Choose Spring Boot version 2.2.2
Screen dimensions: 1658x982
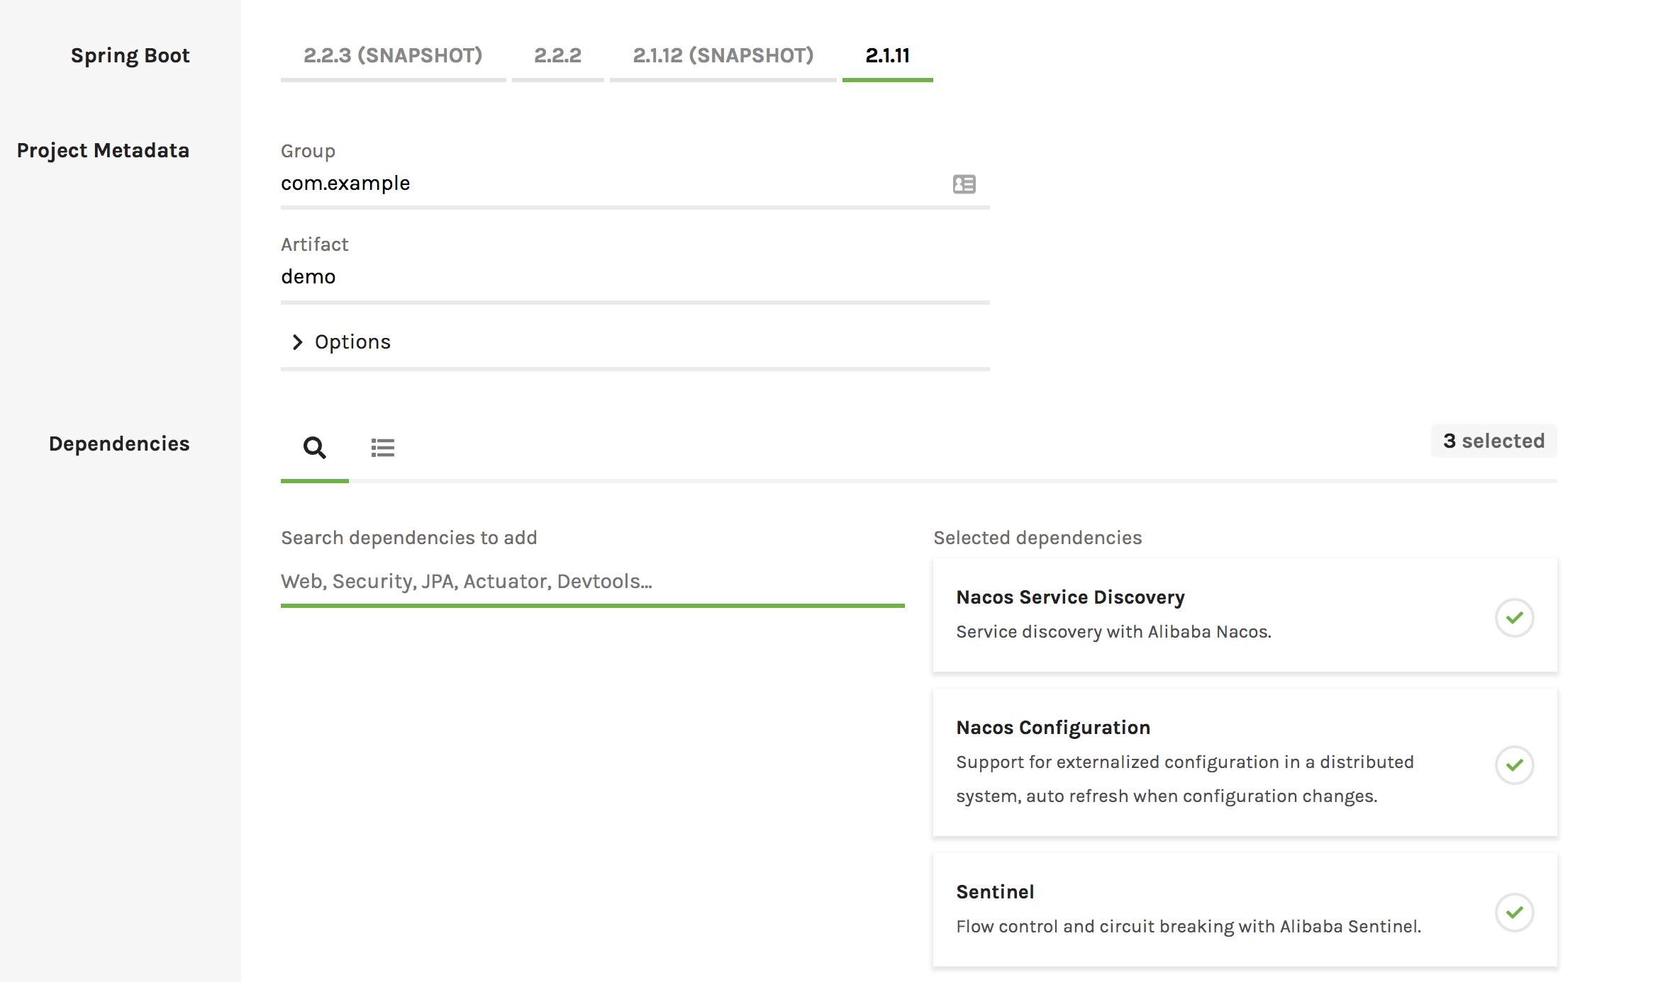pyautogui.click(x=557, y=56)
